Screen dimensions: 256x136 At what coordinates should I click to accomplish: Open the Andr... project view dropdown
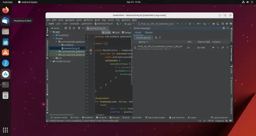56,28
